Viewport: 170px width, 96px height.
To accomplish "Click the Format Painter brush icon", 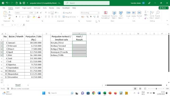I will 10,18.
